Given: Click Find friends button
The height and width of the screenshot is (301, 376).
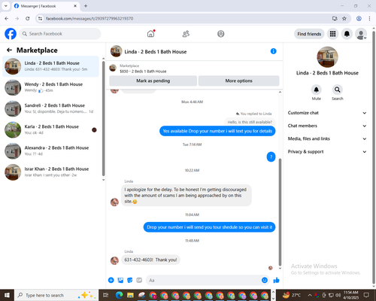Looking at the screenshot, I should point(309,34).
